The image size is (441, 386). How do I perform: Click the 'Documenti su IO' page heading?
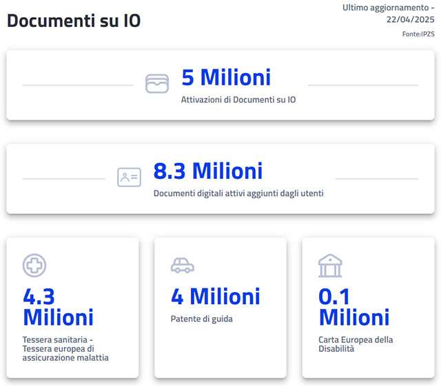(74, 21)
